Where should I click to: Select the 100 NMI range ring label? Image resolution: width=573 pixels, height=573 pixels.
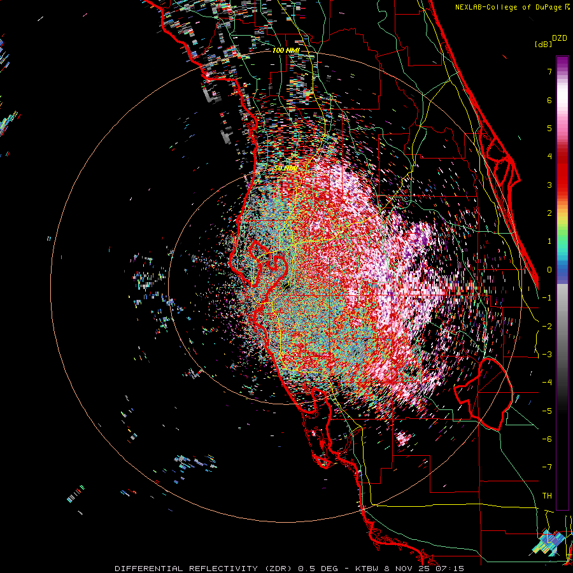point(286,50)
